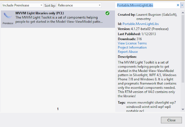
Task: Click the Close button
Action: pos(171,120)
